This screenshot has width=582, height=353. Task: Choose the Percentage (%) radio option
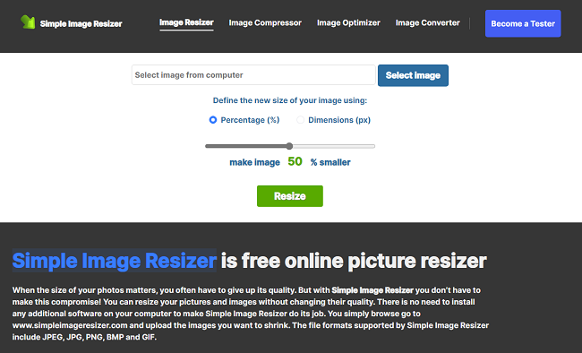pos(213,120)
